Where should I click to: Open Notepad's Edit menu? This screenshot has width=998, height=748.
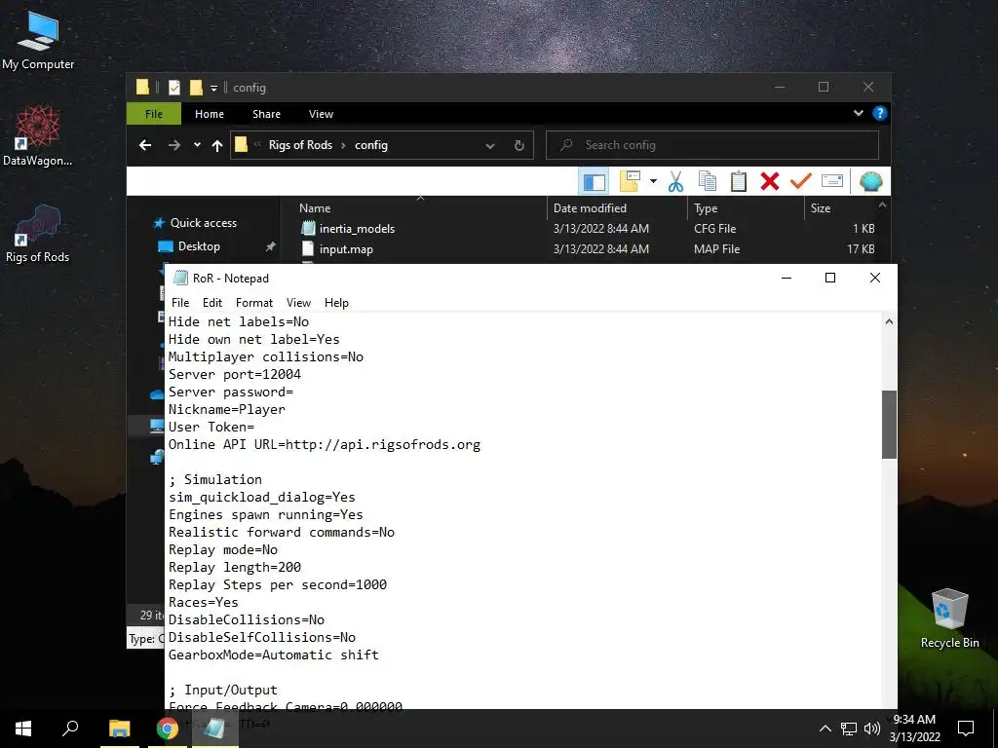(x=211, y=303)
